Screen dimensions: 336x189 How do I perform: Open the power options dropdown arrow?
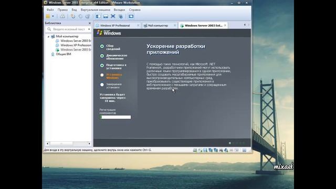click(x=53, y=16)
